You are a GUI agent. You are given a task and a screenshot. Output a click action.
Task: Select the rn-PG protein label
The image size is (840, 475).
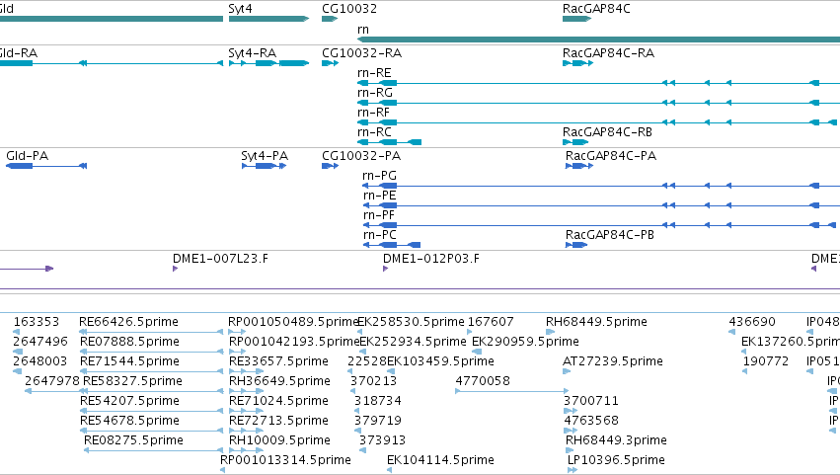(x=380, y=176)
